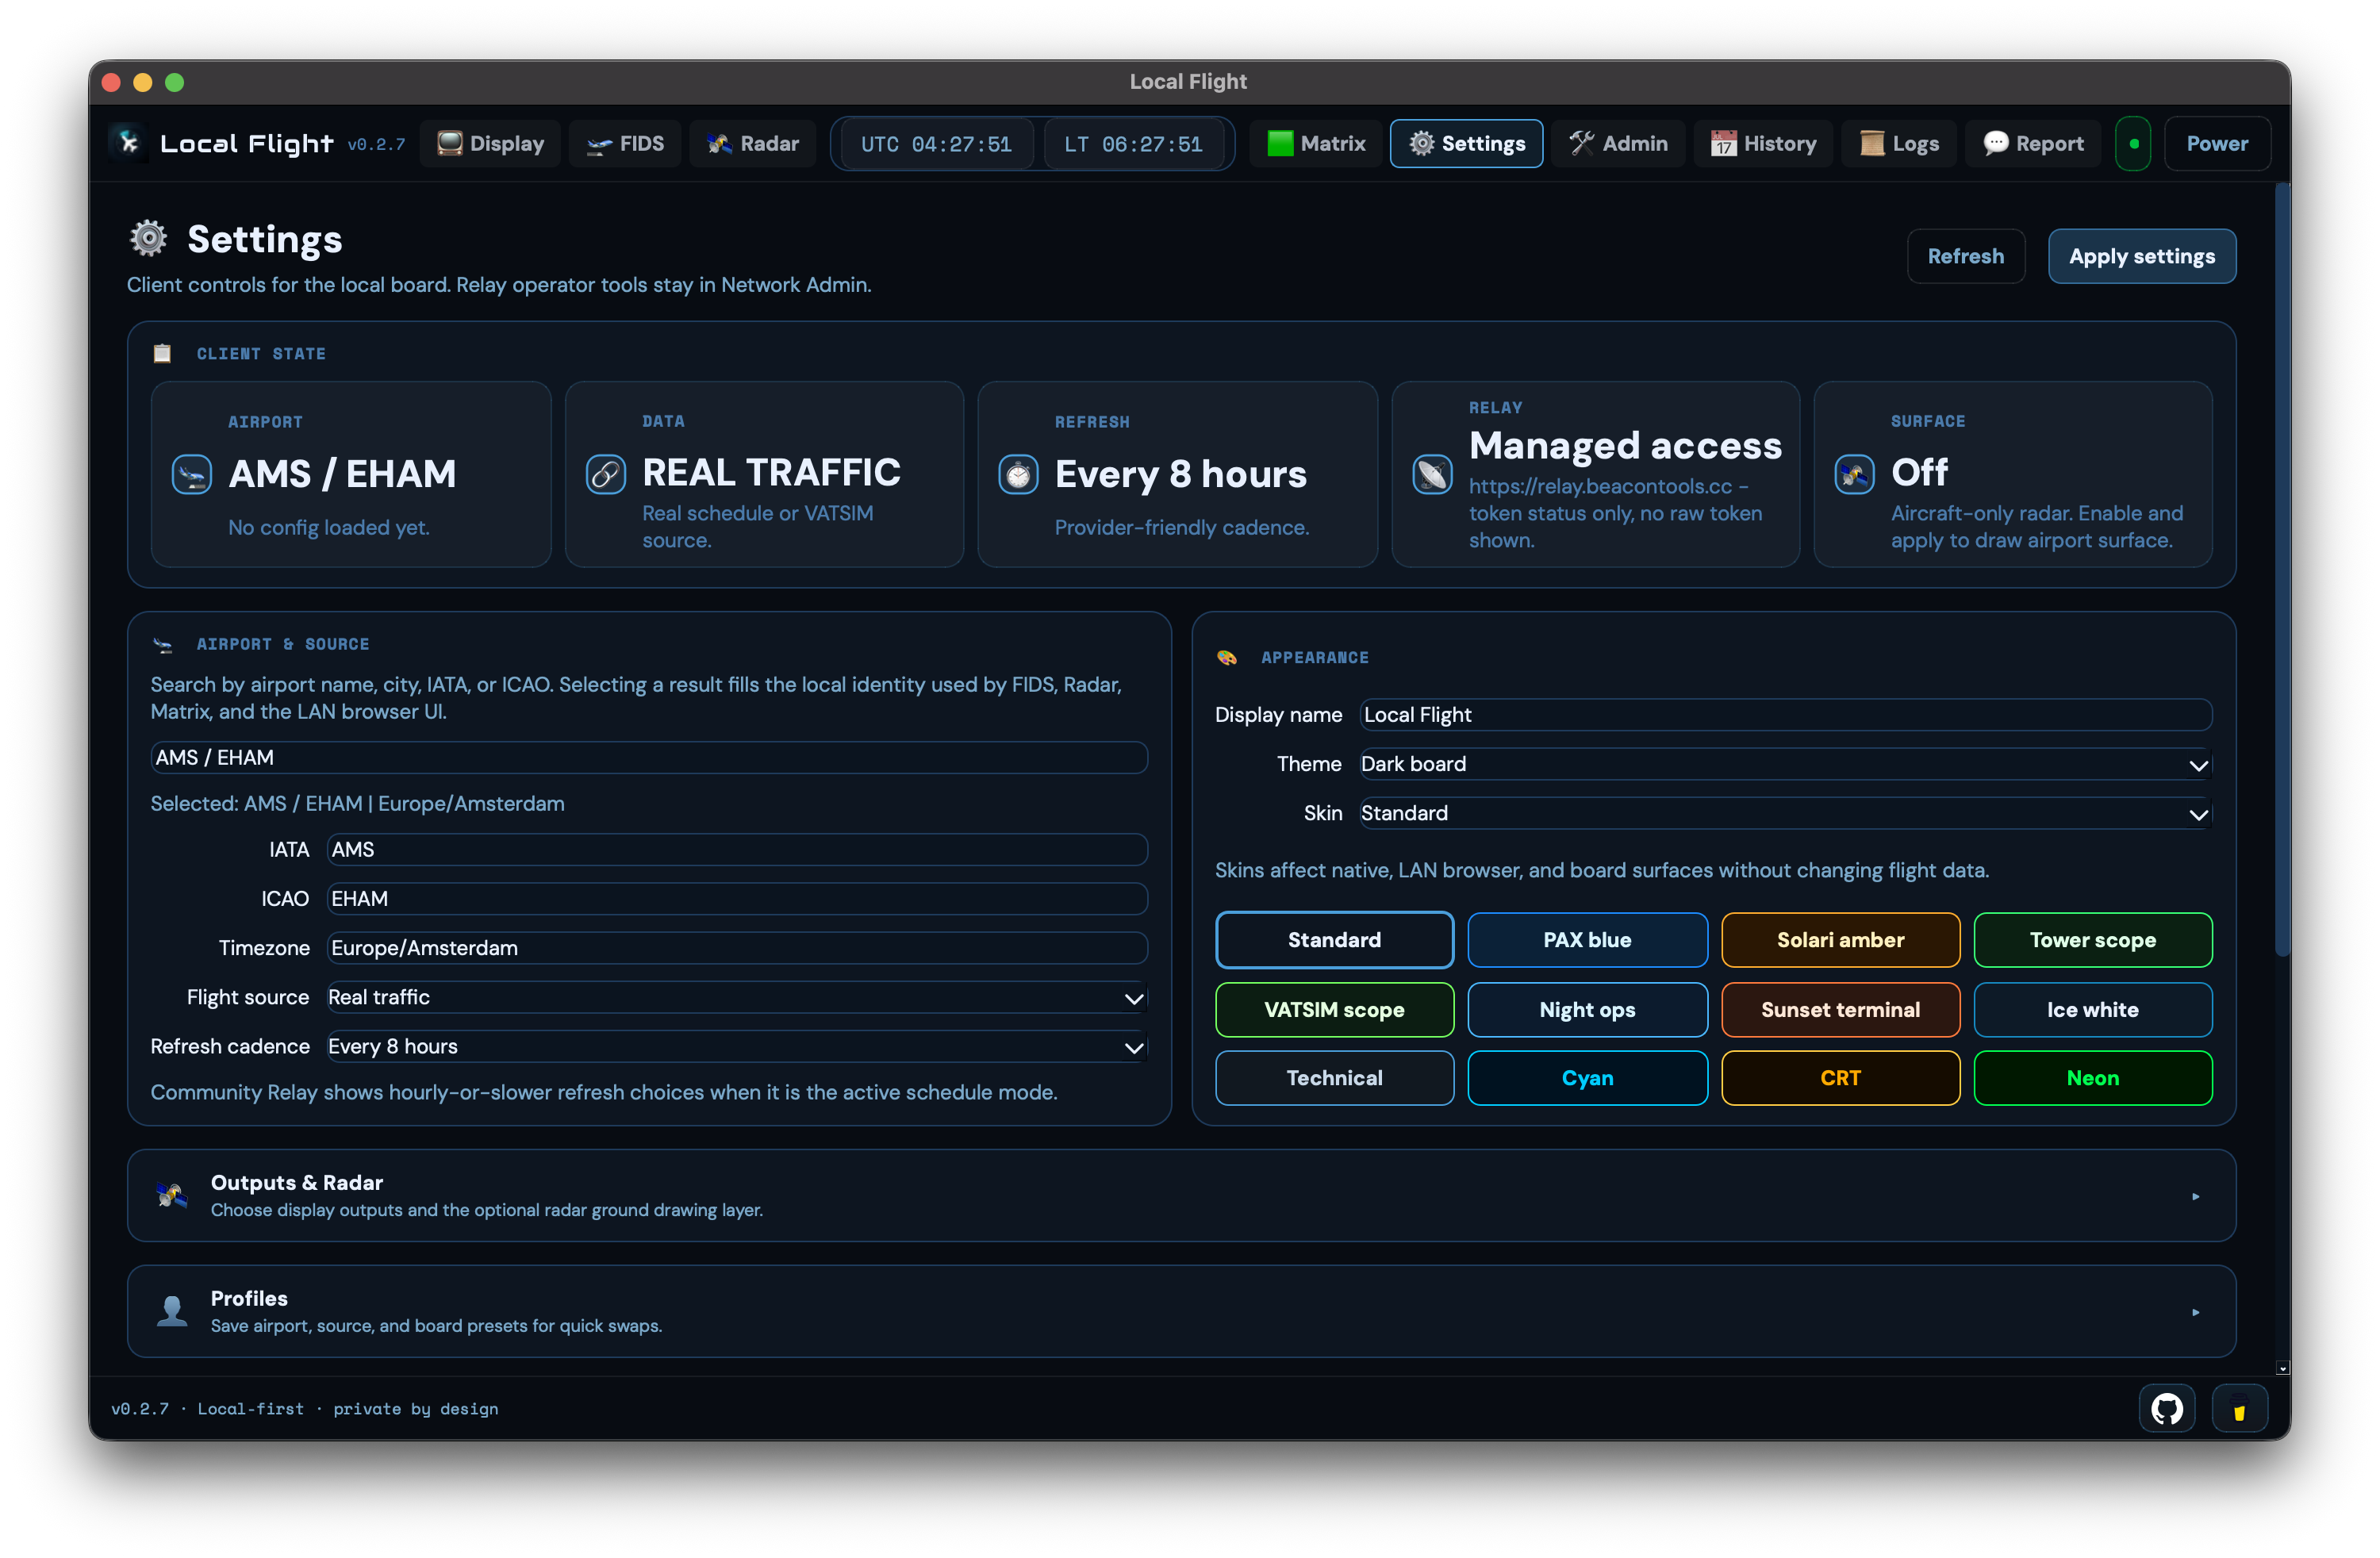The image size is (2380, 1558).
Task: Open the Skin dropdown
Action: 1785,813
